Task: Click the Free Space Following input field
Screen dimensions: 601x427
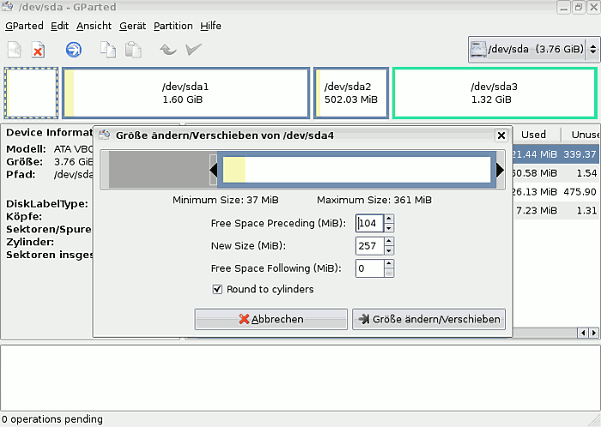Action: click(x=369, y=268)
